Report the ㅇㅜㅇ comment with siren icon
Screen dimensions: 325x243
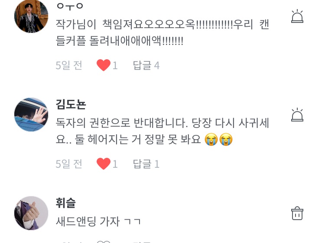pyautogui.click(x=297, y=16)
